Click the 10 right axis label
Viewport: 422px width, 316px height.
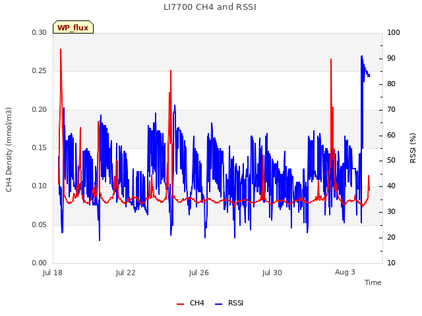391,263
